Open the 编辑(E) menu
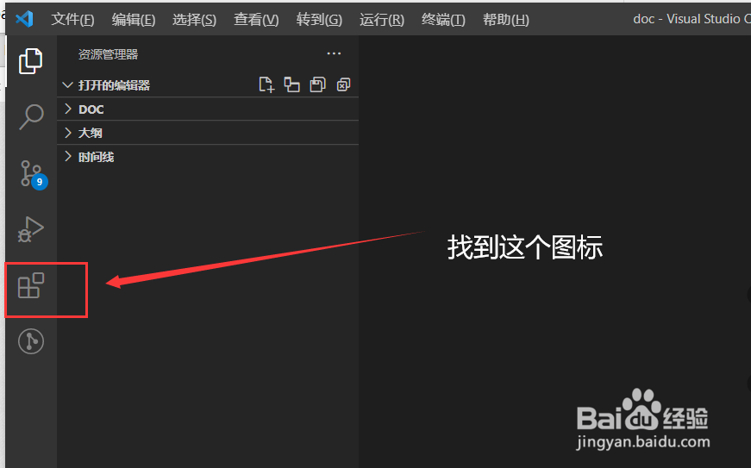The width and height of the screenshot is (751, 468). point(133,20)
